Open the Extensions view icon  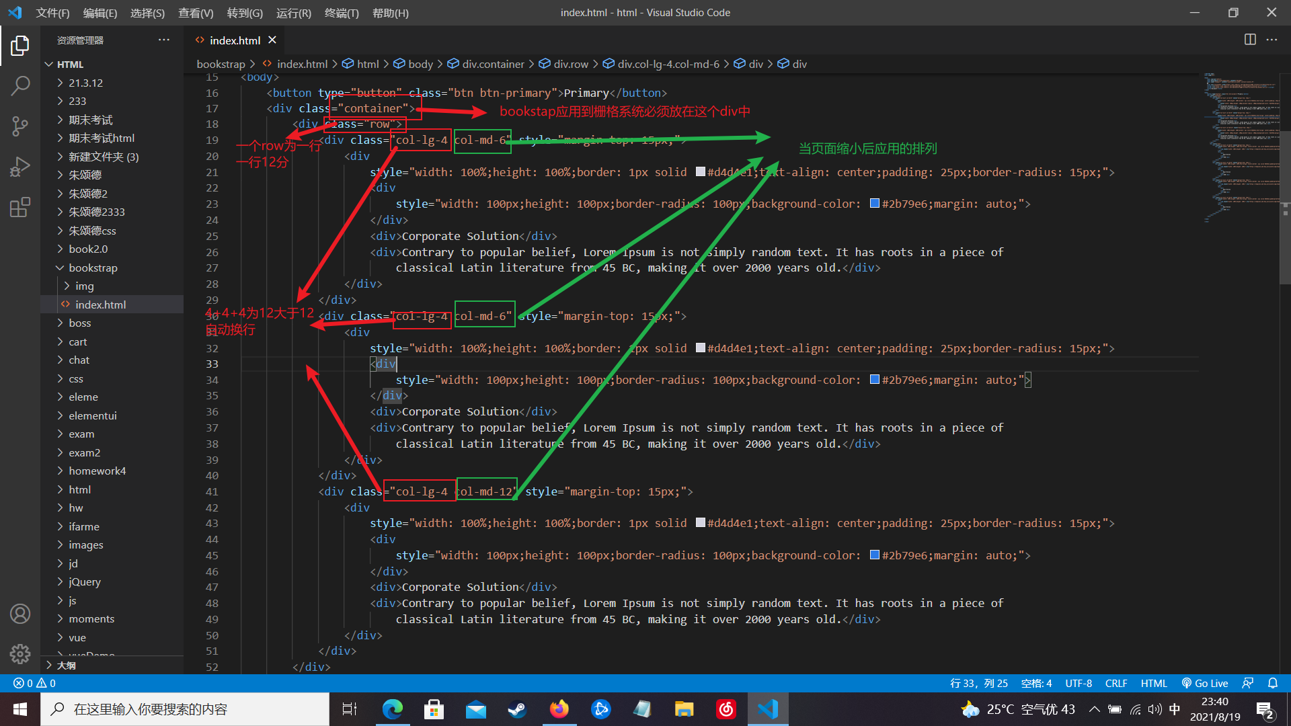(x=20, y=206)
